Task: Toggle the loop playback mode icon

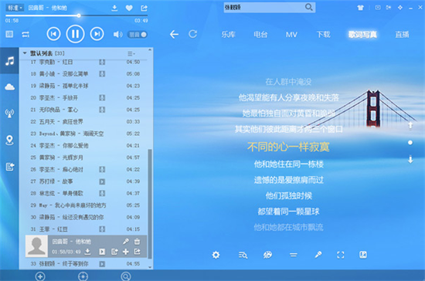Action: point(25,35)
